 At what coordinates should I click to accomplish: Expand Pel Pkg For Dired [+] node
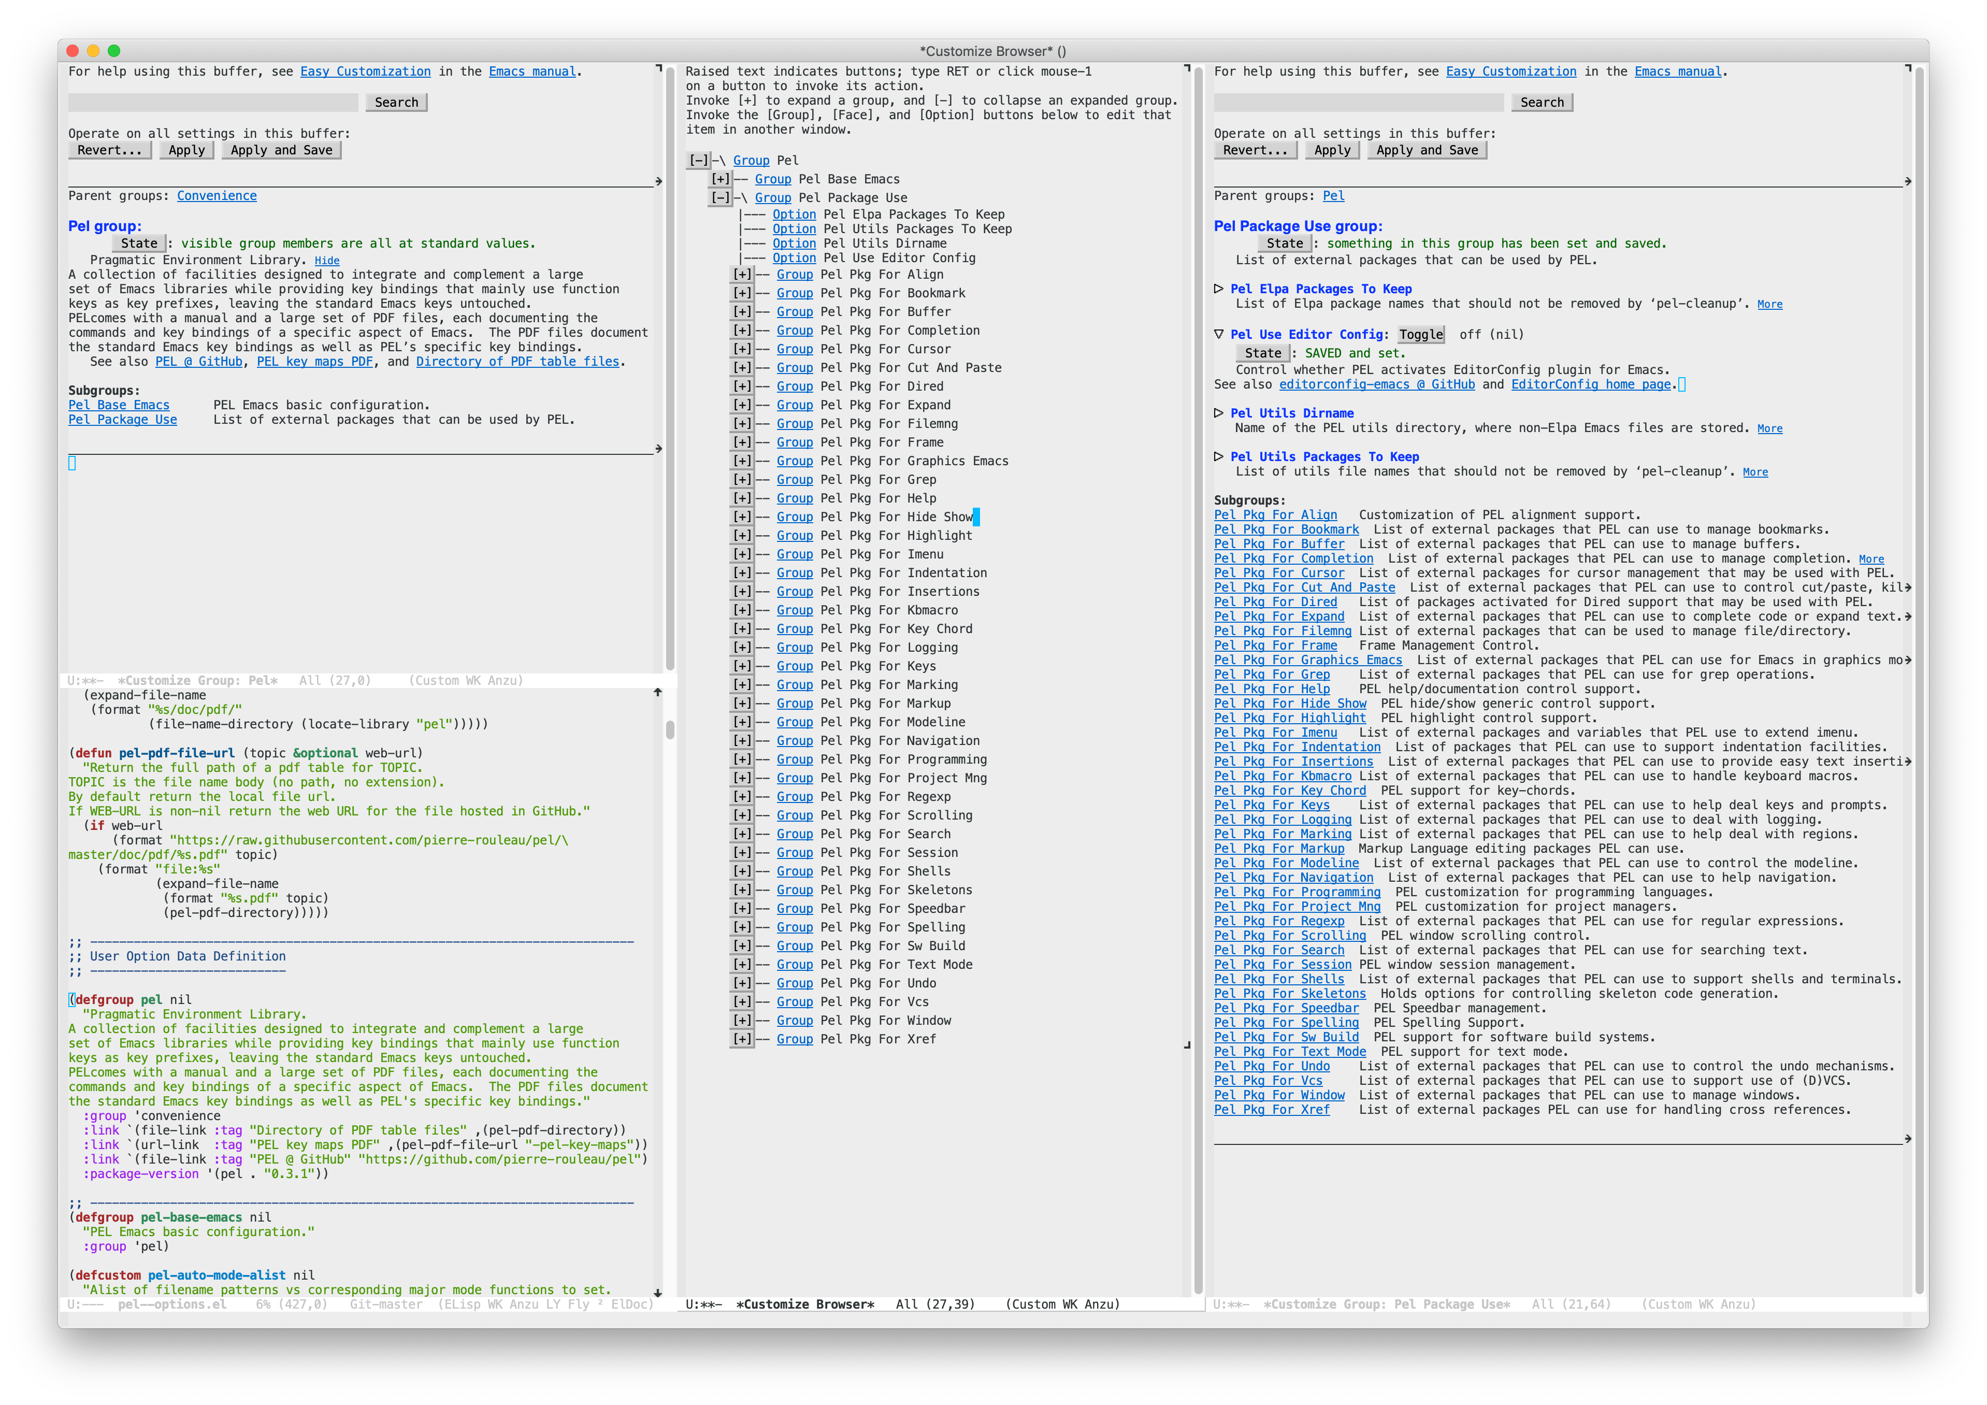[742, 386]
